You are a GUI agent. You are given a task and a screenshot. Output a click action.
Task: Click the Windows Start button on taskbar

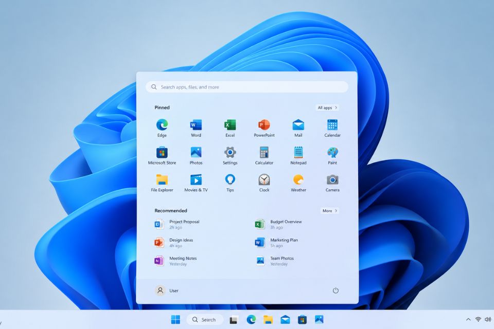point(175,320)
